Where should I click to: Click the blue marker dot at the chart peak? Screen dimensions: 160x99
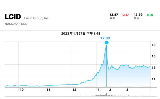click(x=106, y=43)
